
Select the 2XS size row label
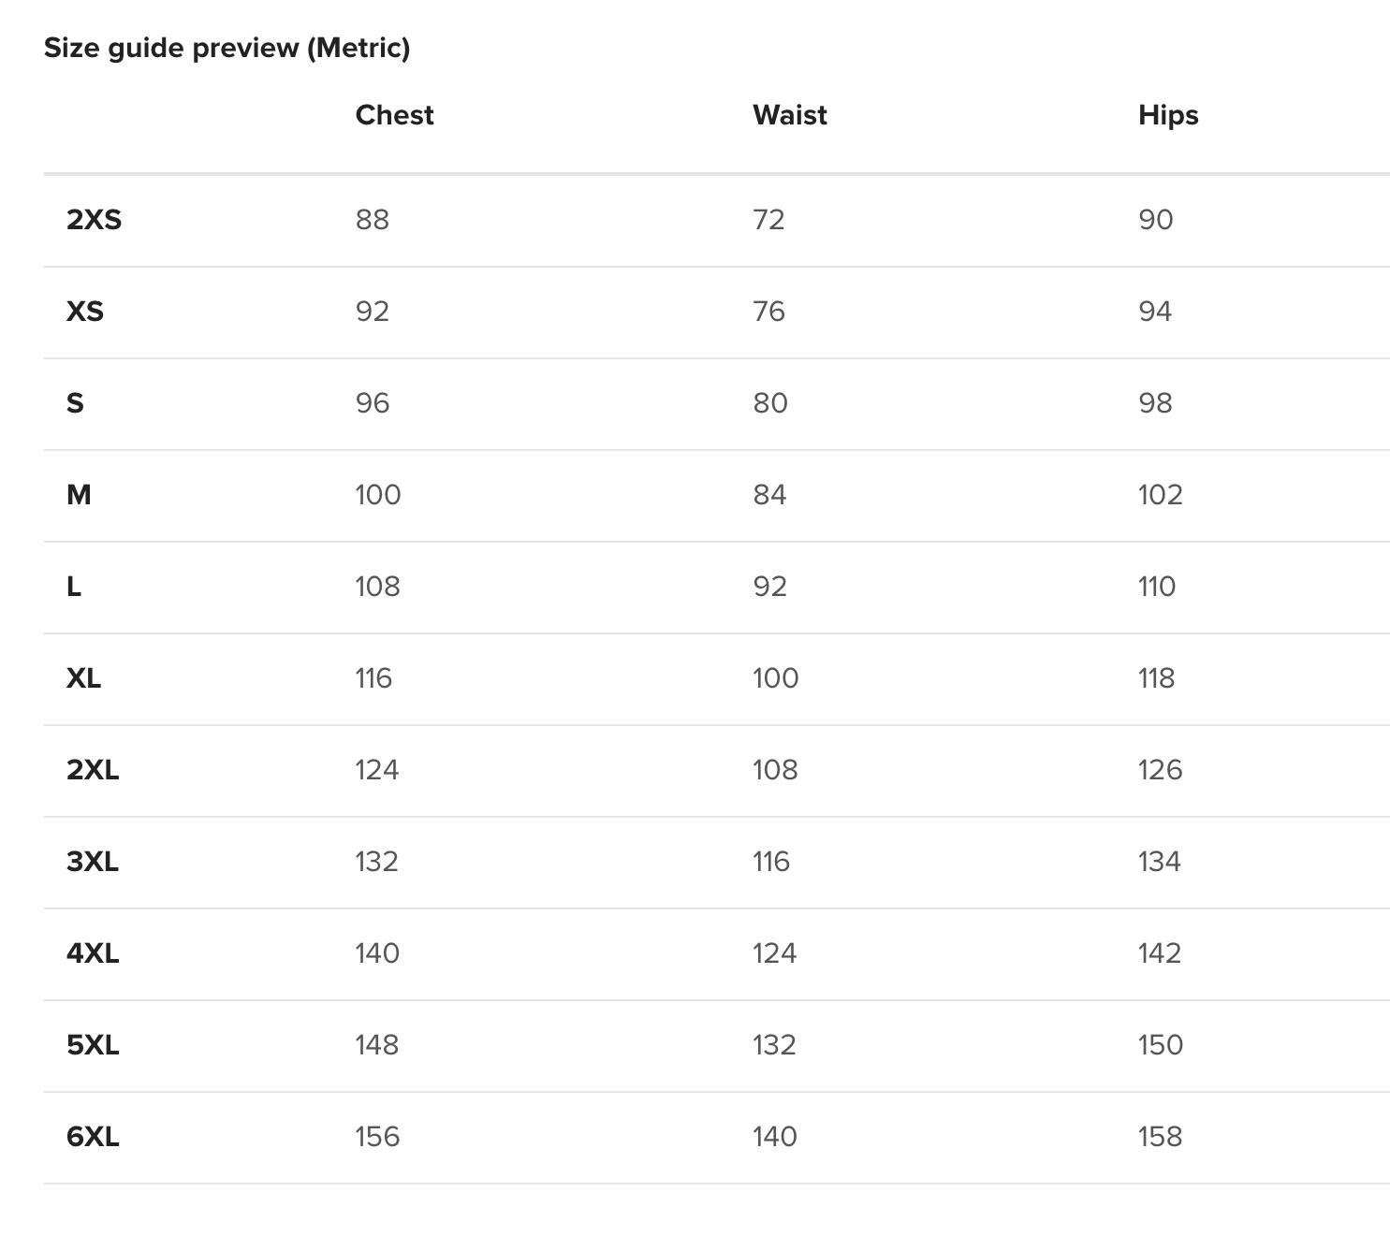pyautogui.click(x=94, y=220)
